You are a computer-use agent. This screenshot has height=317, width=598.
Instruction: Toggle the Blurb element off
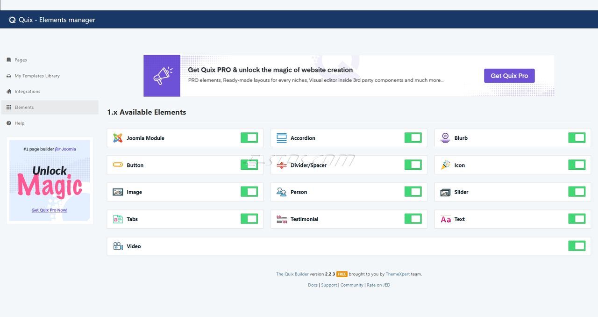577,137
